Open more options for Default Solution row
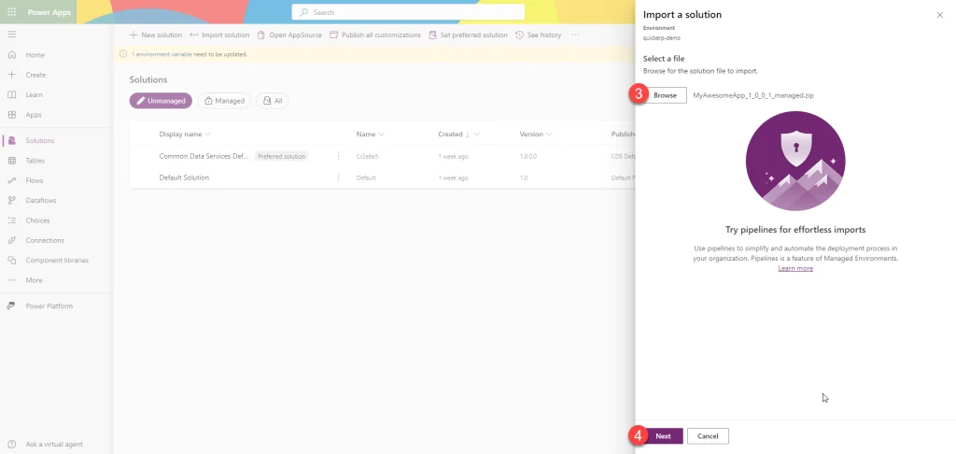 338,177
